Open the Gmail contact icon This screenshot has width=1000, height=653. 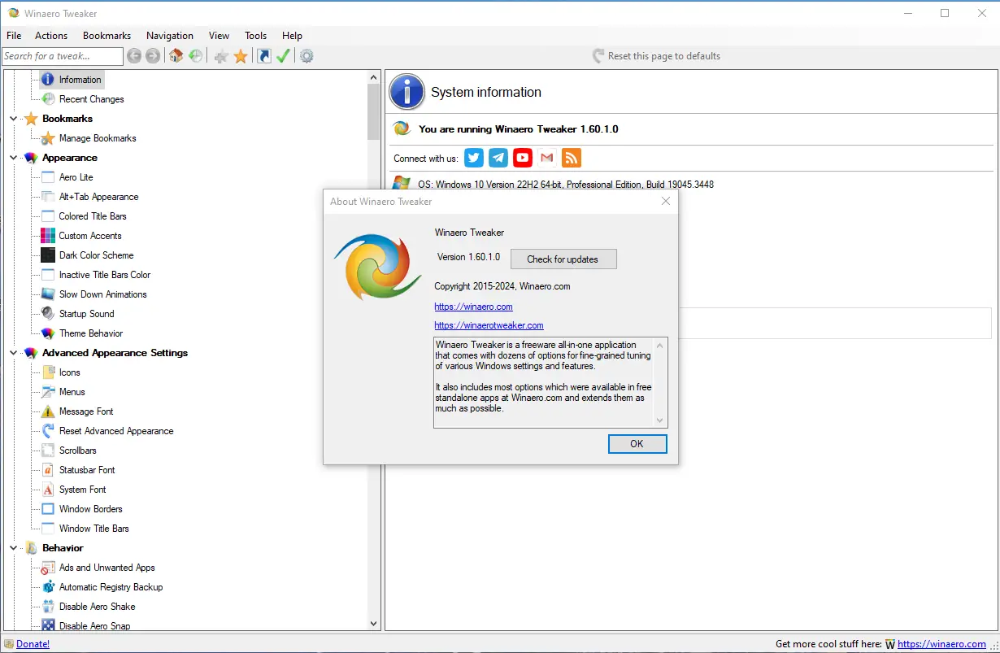click(x=546, y=157)
